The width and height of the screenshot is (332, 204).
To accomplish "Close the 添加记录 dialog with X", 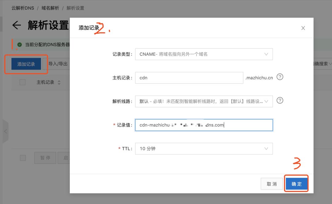I will 303,28.
